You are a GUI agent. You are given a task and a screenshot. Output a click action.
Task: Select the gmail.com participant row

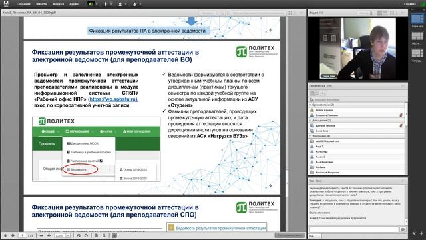point(357,141)
